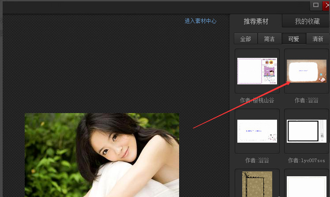Click the author label 作者:lyc007sos
The image size is (330, 197).
tap(307, 160)
